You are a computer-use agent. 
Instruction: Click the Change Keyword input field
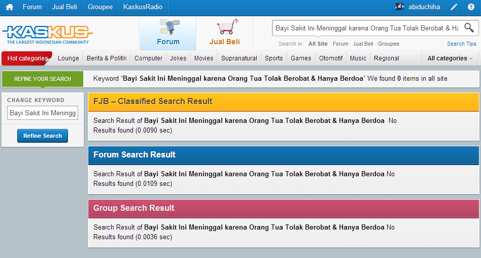[x=43, y=113]
